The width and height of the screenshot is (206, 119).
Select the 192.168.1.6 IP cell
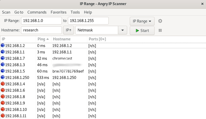[x=15, y=90]
